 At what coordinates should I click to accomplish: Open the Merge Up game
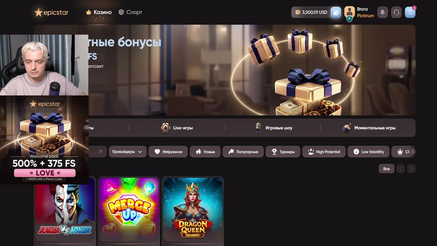pyautogui.click(x=129, y=211)
